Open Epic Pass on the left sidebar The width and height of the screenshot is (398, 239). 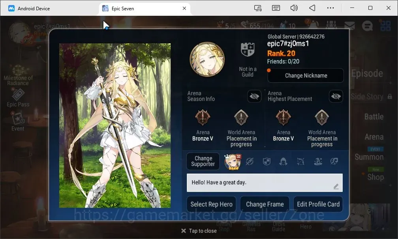(18, 98)
